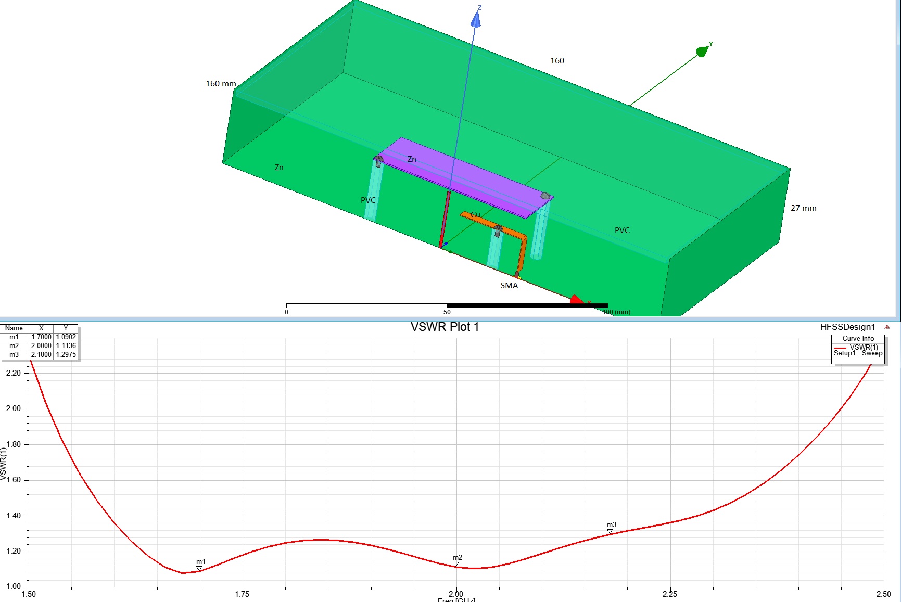Click the m1 row name in marker table

point(14,337)
